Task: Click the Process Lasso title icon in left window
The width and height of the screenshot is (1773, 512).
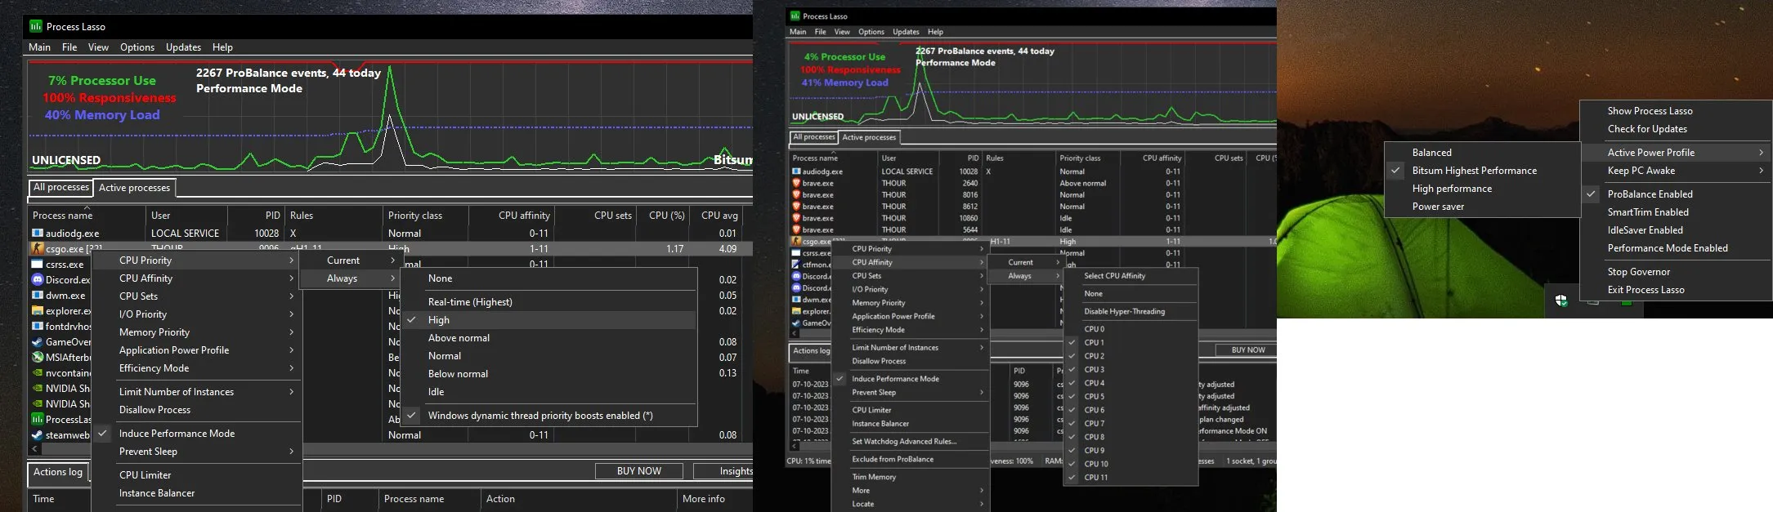Action: [36, 26]
